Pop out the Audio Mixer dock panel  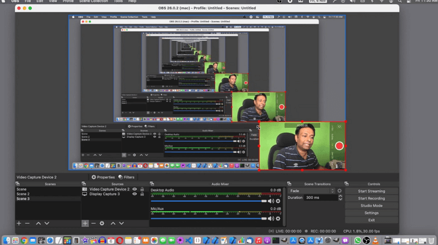[151, 184]
